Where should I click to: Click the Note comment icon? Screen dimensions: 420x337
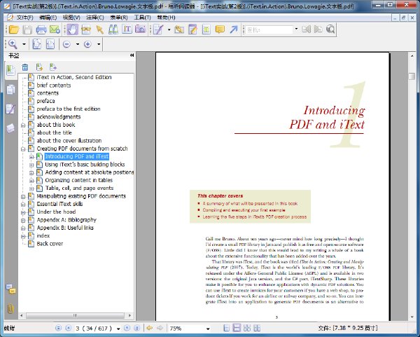[x=220, y=29]
